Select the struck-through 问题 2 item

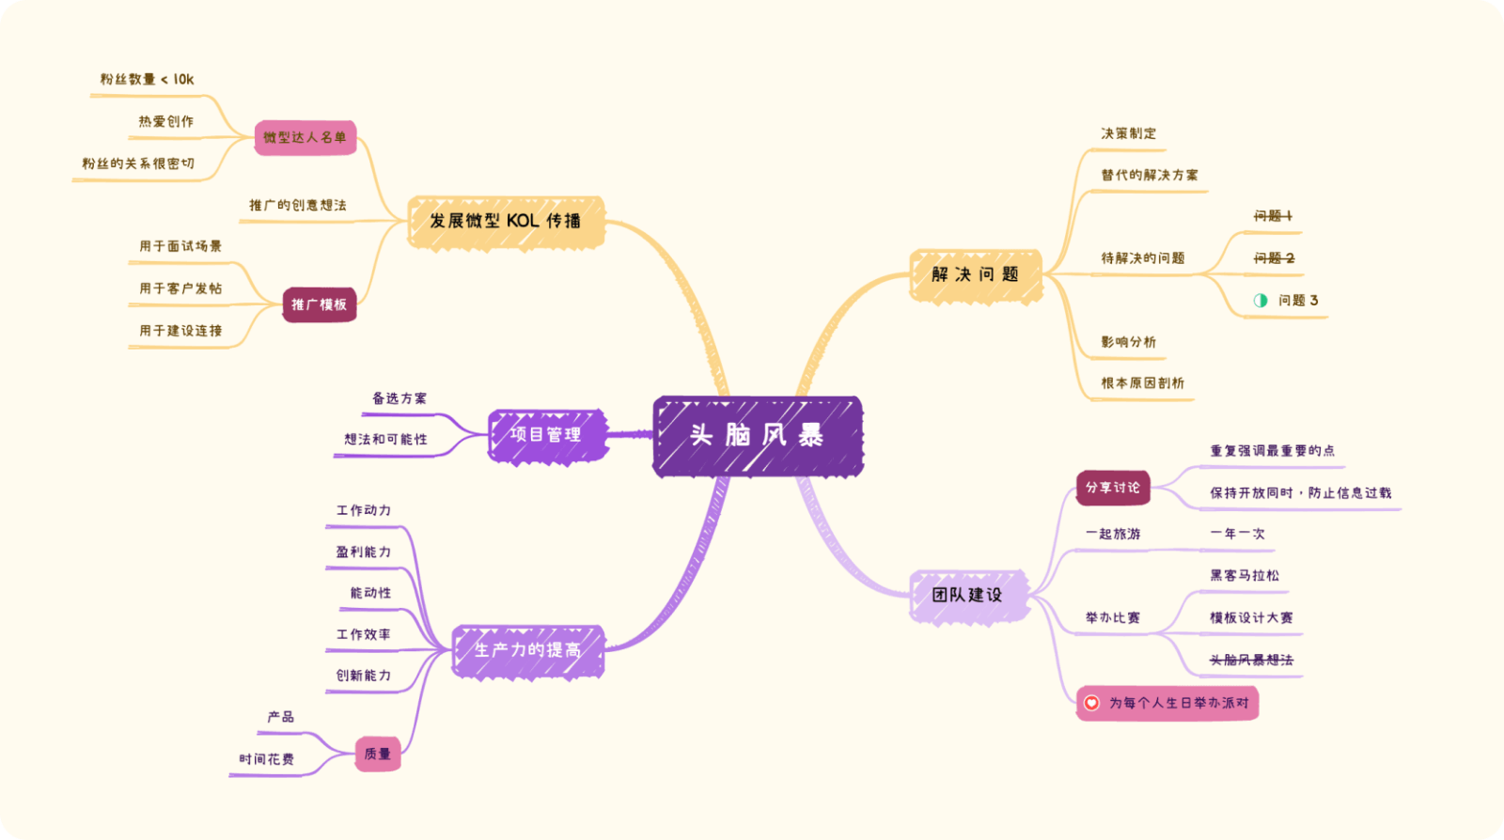1275,258
